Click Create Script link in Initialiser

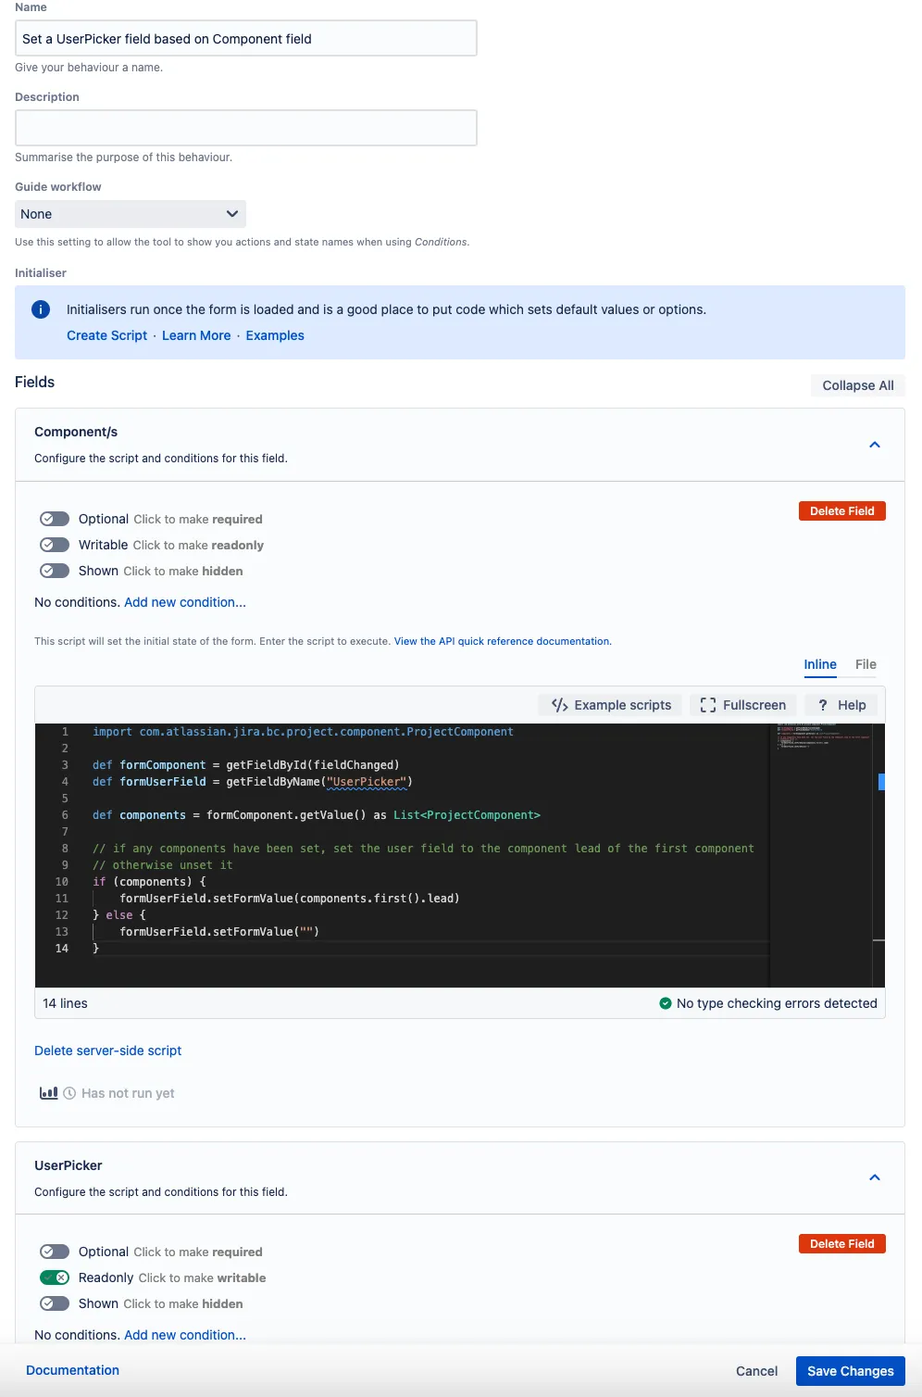tap(106, 335)
